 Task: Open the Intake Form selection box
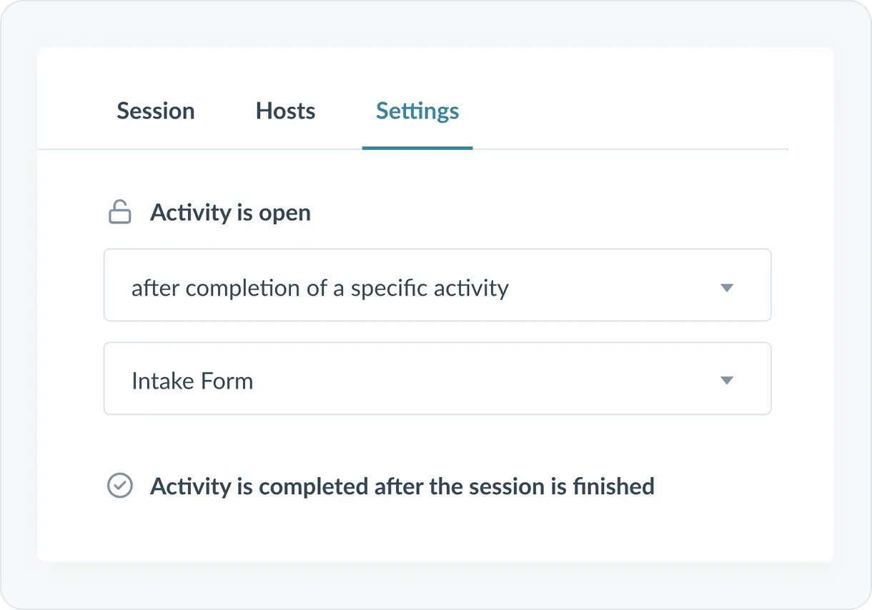437,379
